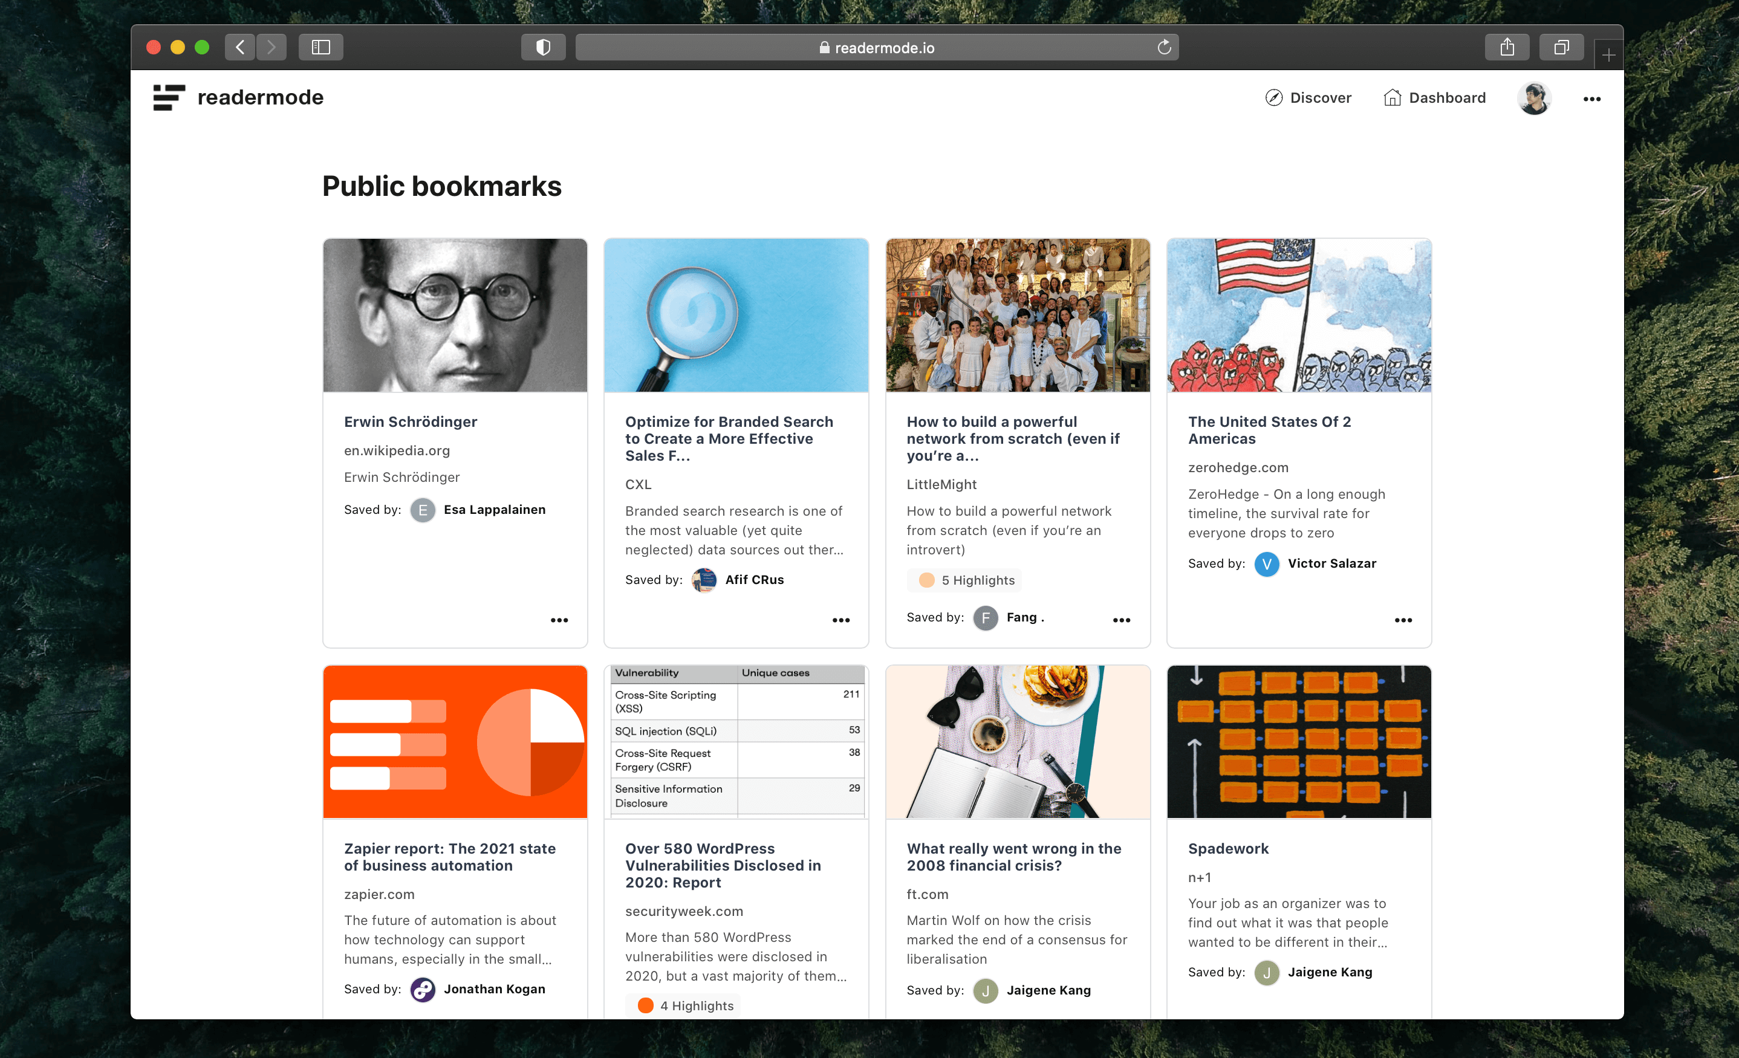Click Jaigene Kang avatar on Spadework card
This screenshot has height=1058, width=1739.
click(x=1267, y=973)
